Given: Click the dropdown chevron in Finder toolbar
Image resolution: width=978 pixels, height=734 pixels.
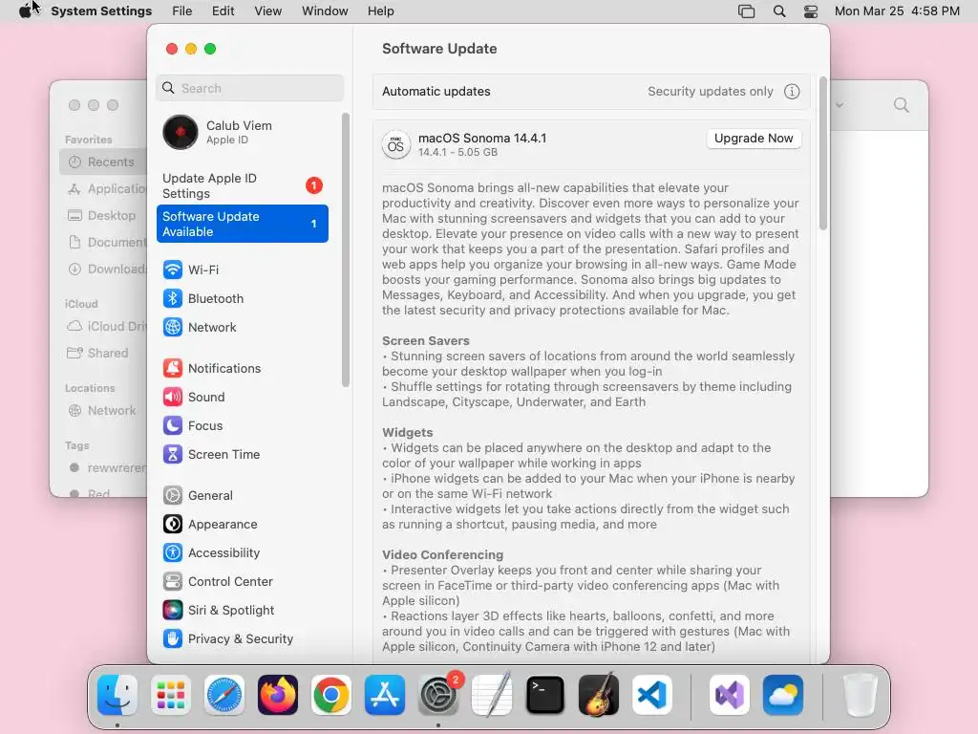Looking at the screenshot, I should [x=840, y=105].
